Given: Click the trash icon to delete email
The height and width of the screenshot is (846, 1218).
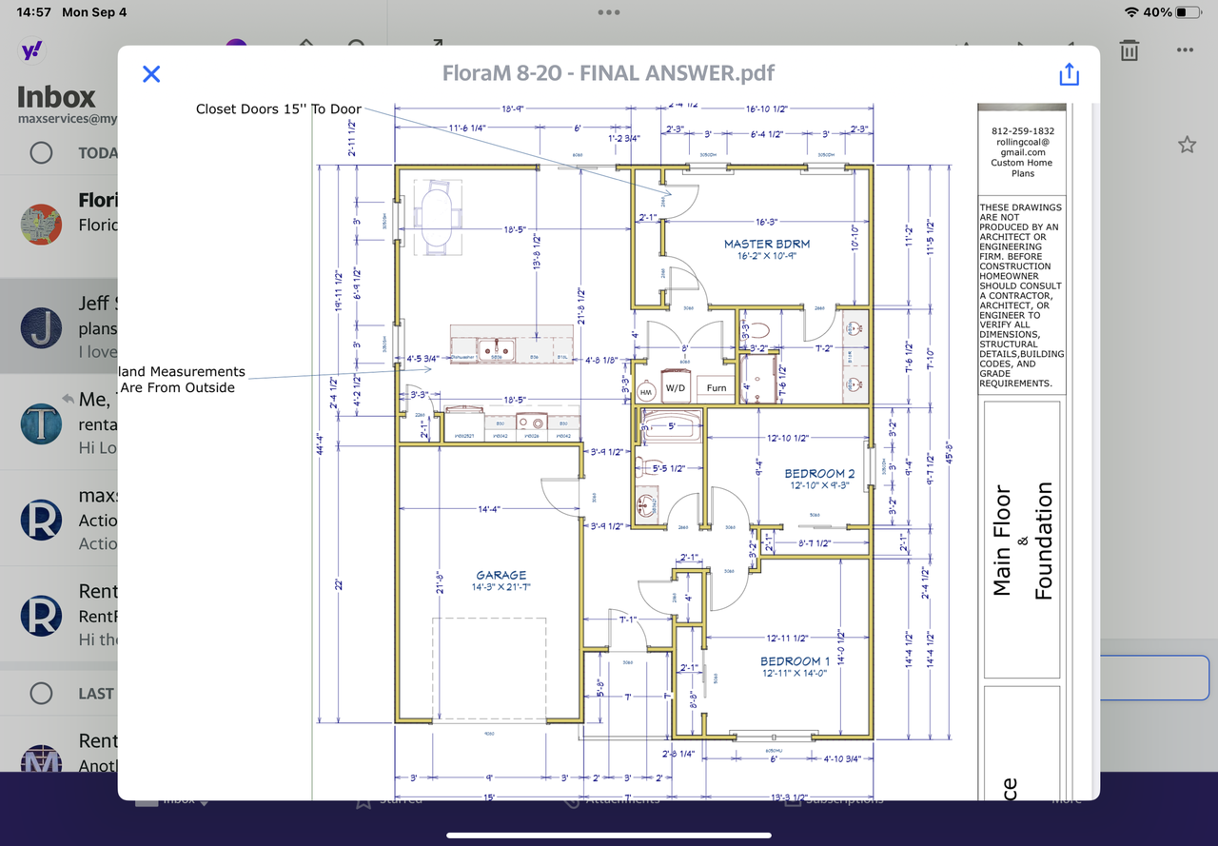Looking at the screenshot, I should 1129,50.
